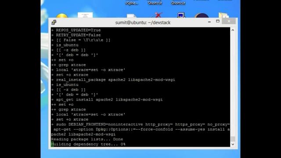The image size is (281, 158).
Task: Select the red X desktop icon behind terminal
Action: [158, 15]
